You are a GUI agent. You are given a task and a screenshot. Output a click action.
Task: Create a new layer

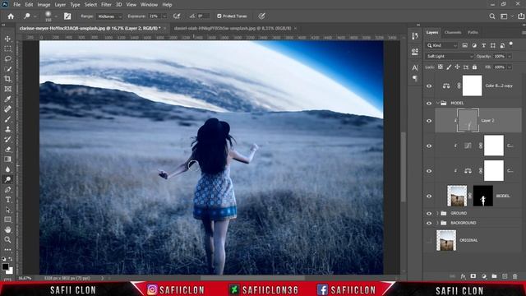(x=505, y=276)
